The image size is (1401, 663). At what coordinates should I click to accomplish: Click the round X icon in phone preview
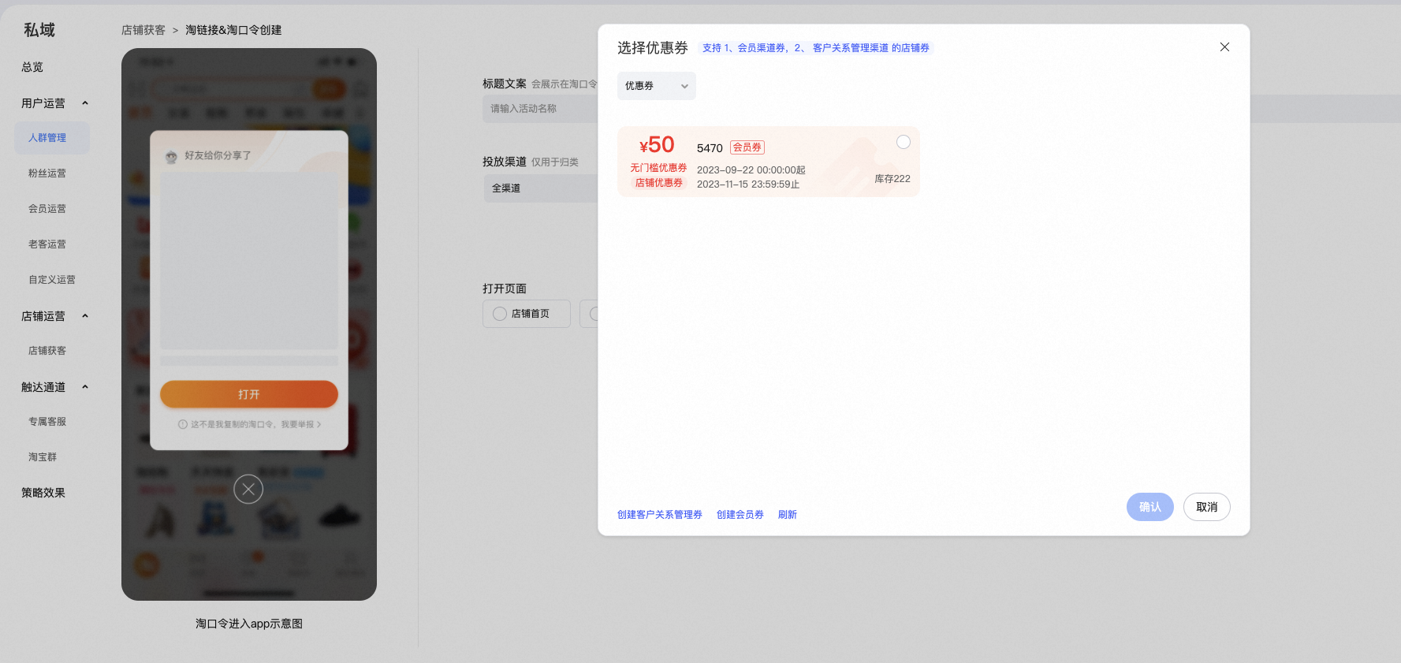point(248,490)
